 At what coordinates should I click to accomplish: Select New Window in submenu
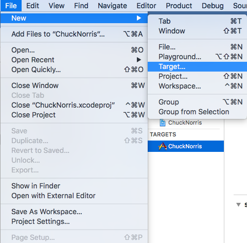[197, 31]
